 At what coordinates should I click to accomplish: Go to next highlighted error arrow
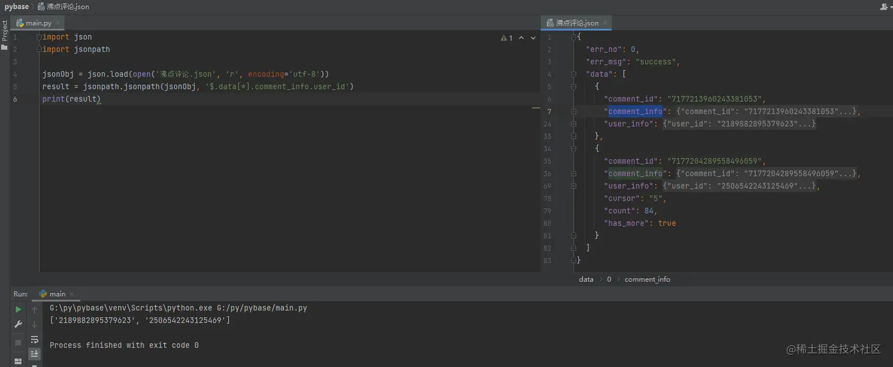(x=533, y=38)
